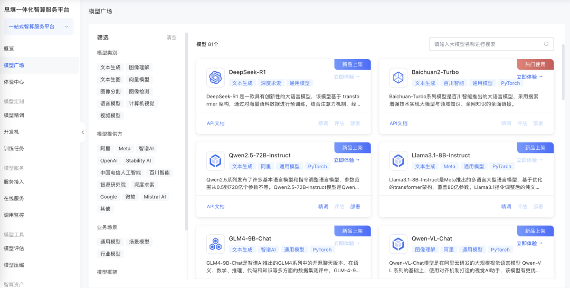Open the 一站式智算服务平台 dropdown
Image resolution: width=570 pixels, height=288 pixels.
point(39,26)
